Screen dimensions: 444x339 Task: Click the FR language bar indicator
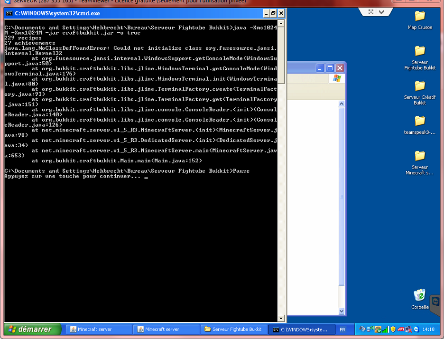[342, 330]
